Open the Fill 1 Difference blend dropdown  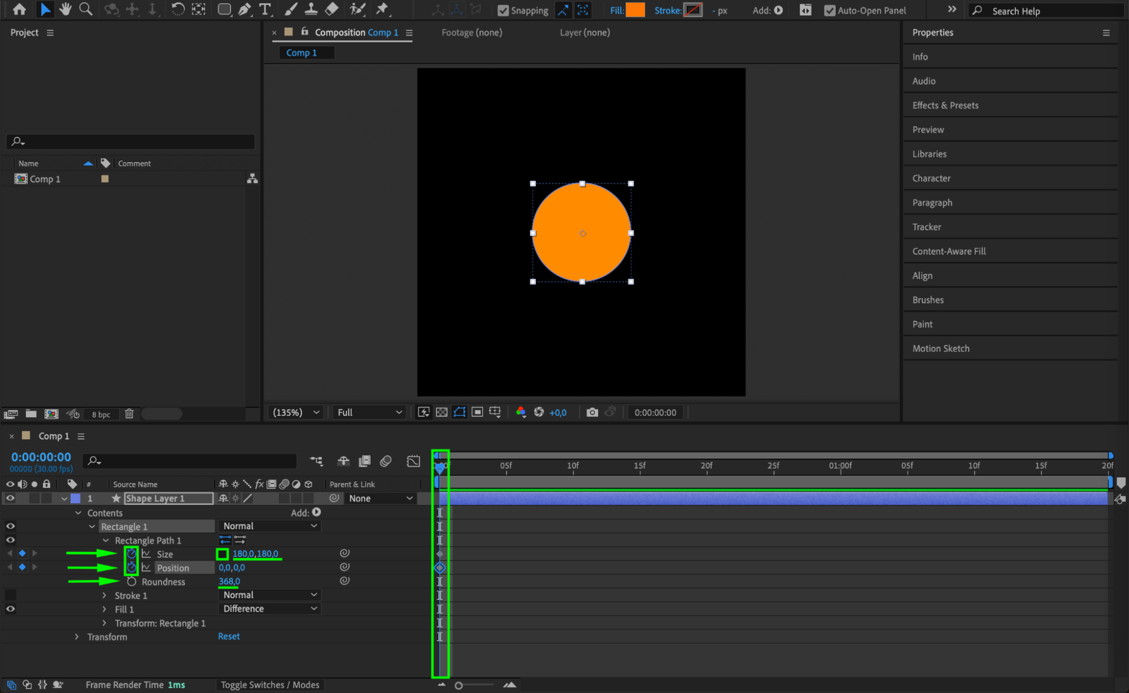(x=269, y=609)
